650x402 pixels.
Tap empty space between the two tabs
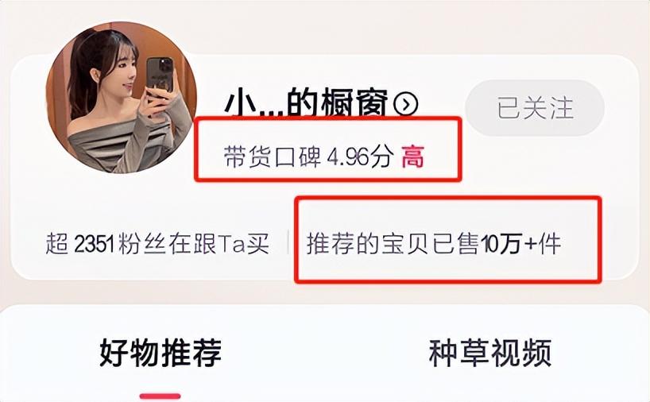click(x=326, y=353)
